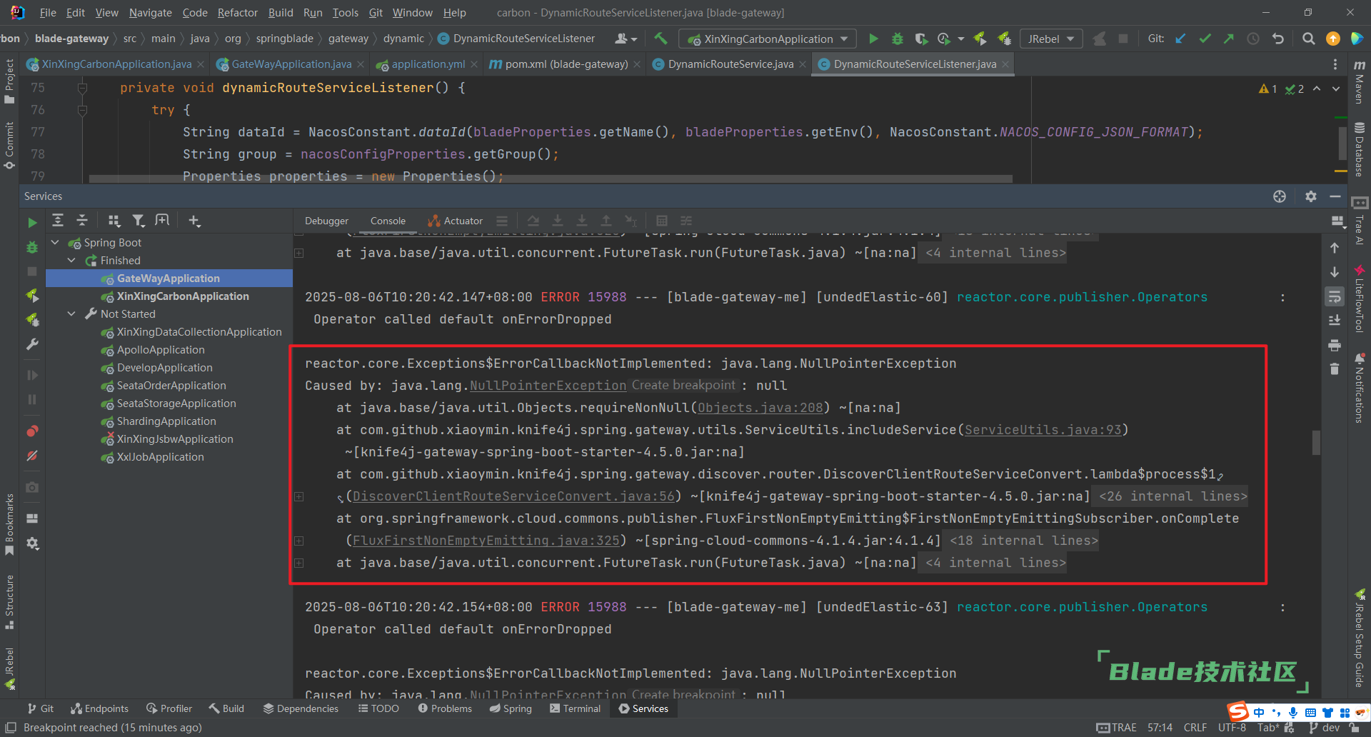Select ShardingApplication in Services tree
This screenshot has height=737, width=1371.
(166, 421)
